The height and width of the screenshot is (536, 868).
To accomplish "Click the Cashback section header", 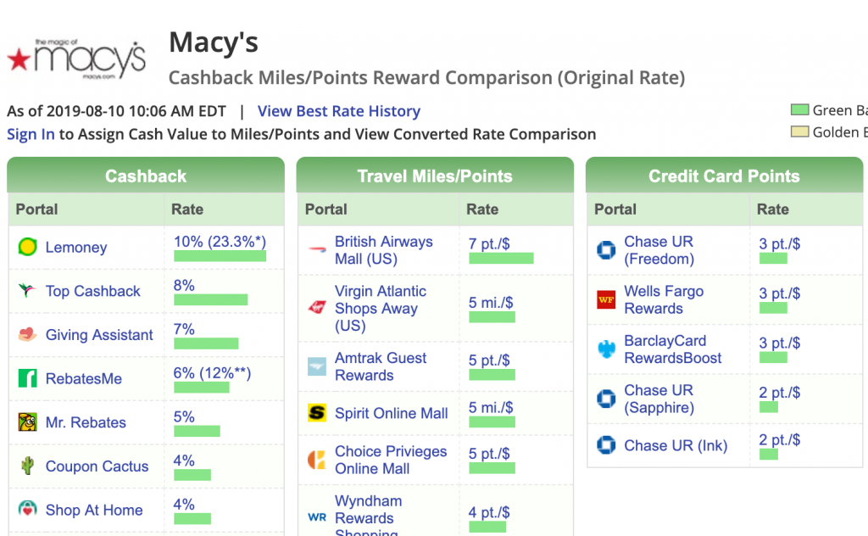I will 146,176.
